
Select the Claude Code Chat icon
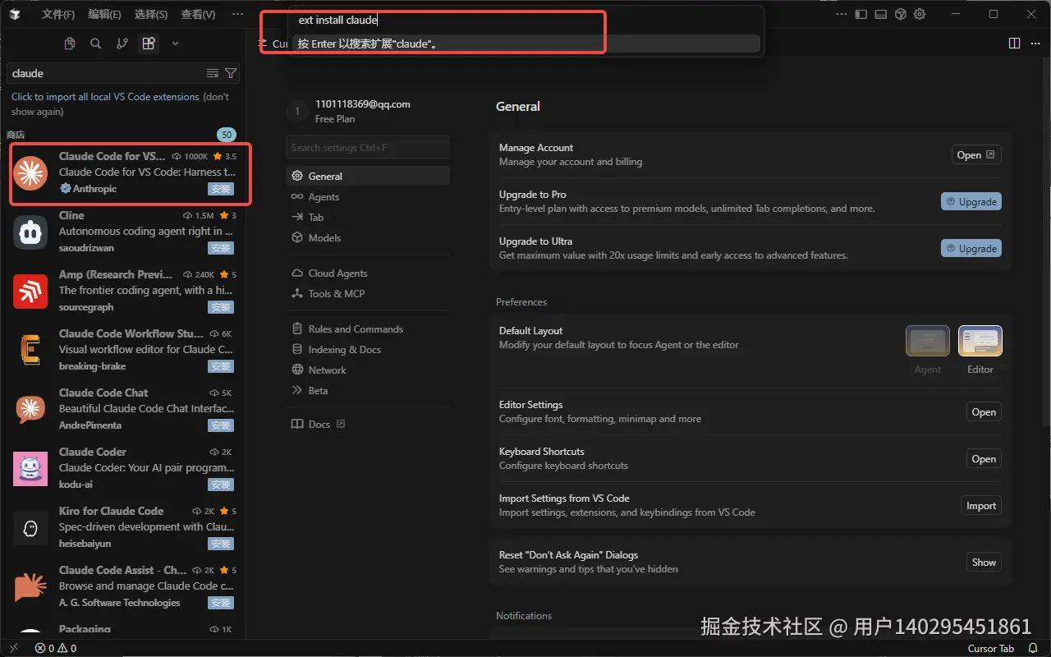click(30, 409)
